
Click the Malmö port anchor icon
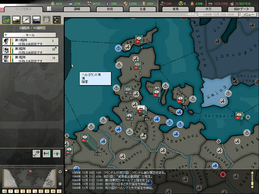(228, 93)
